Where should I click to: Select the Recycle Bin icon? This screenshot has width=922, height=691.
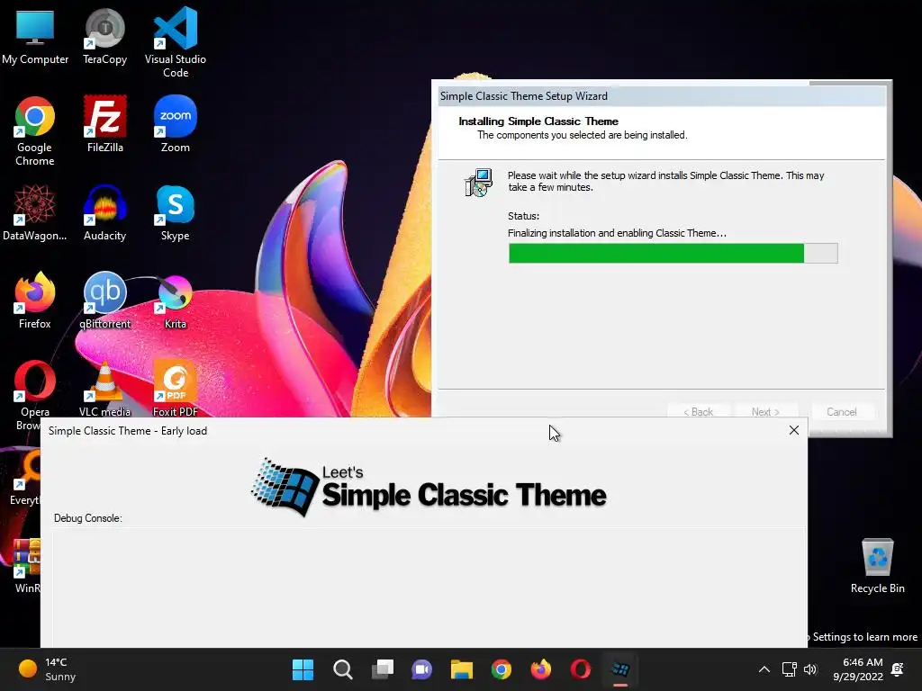pos(877,566)
